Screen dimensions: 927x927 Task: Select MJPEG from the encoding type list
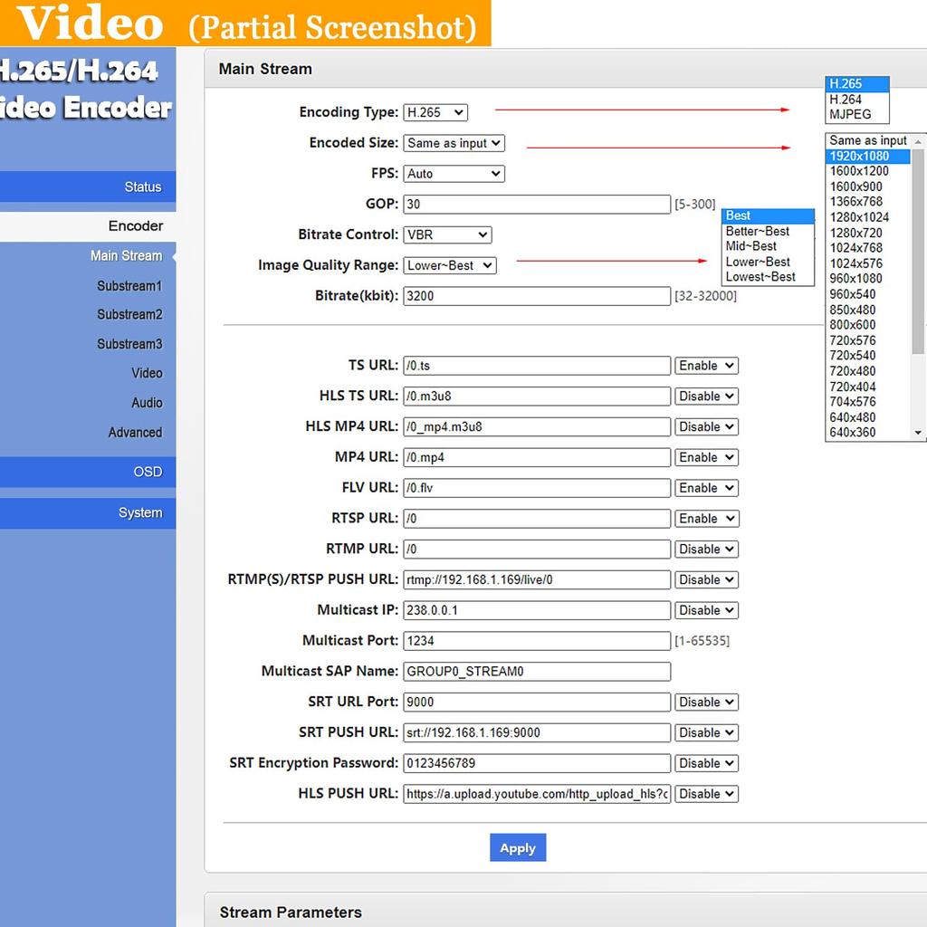pos(848,115)
